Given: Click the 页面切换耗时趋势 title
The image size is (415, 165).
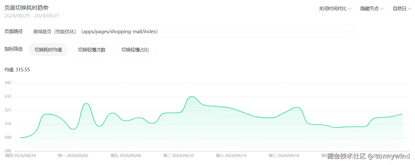Looking at the screenshot, I should point(26,8).
